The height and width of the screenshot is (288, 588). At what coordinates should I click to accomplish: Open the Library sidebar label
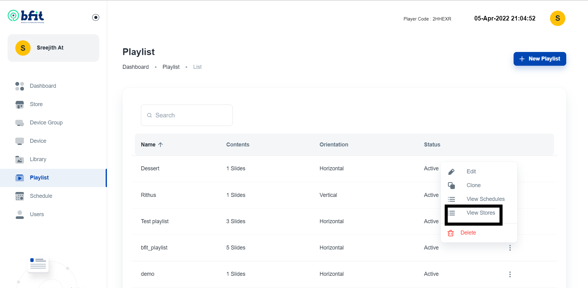pos(38,159)
